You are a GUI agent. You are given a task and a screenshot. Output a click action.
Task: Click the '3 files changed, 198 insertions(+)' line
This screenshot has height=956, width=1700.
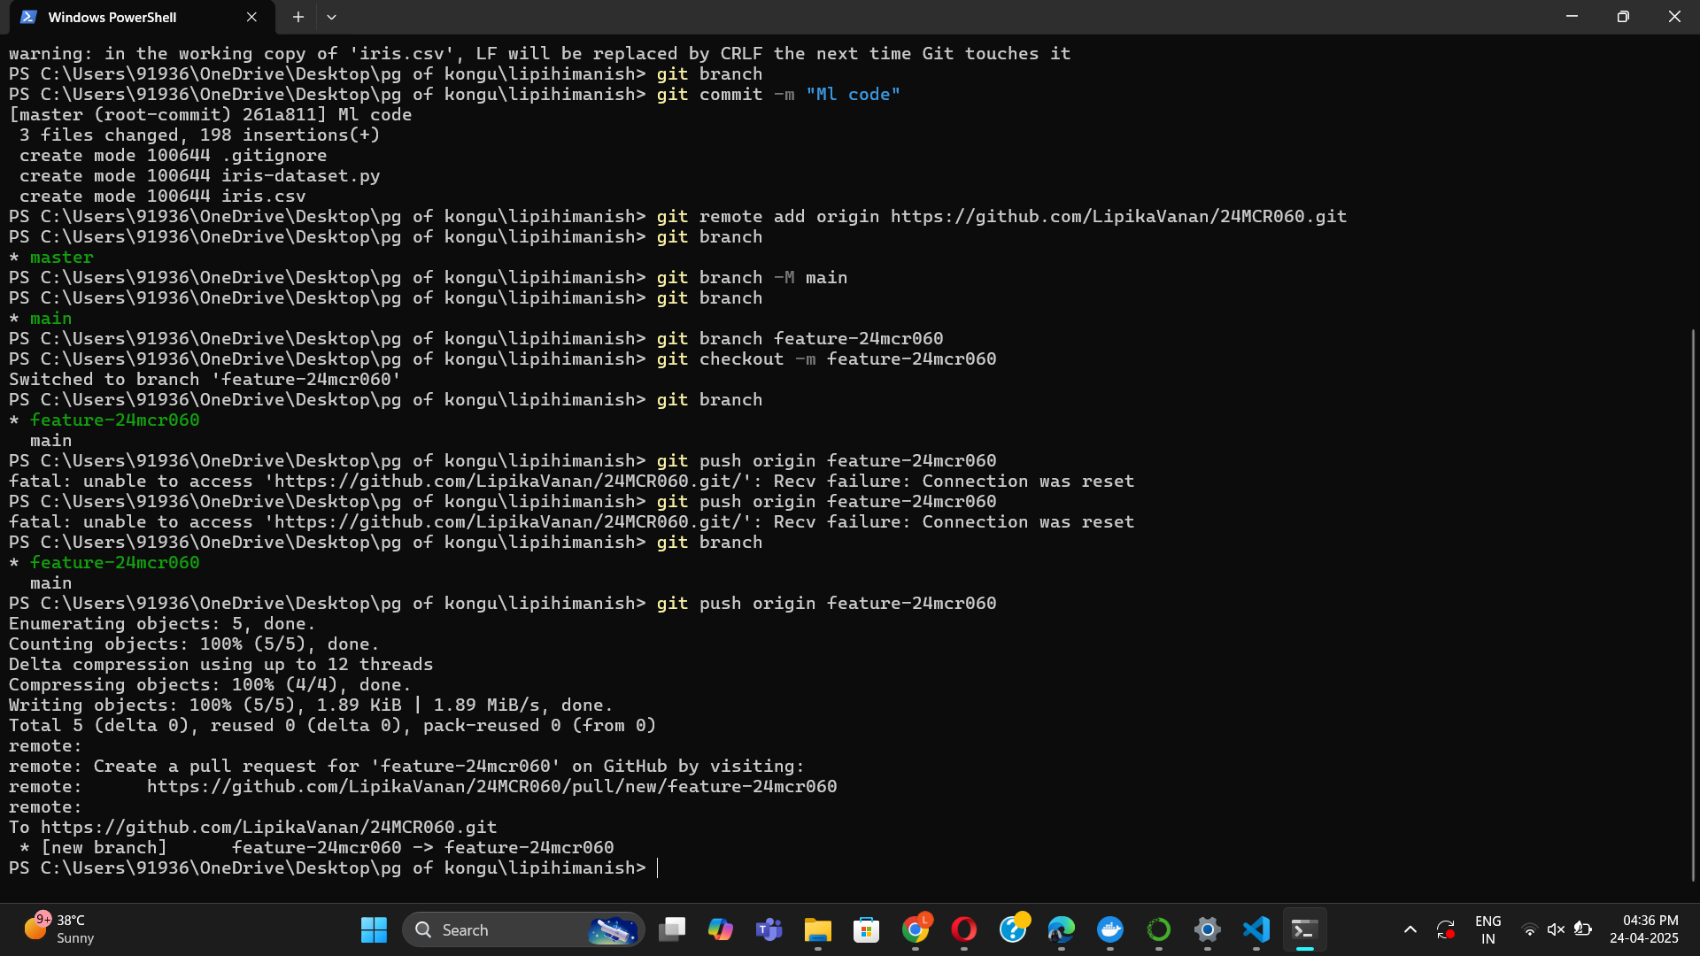[x=199, y=135]
